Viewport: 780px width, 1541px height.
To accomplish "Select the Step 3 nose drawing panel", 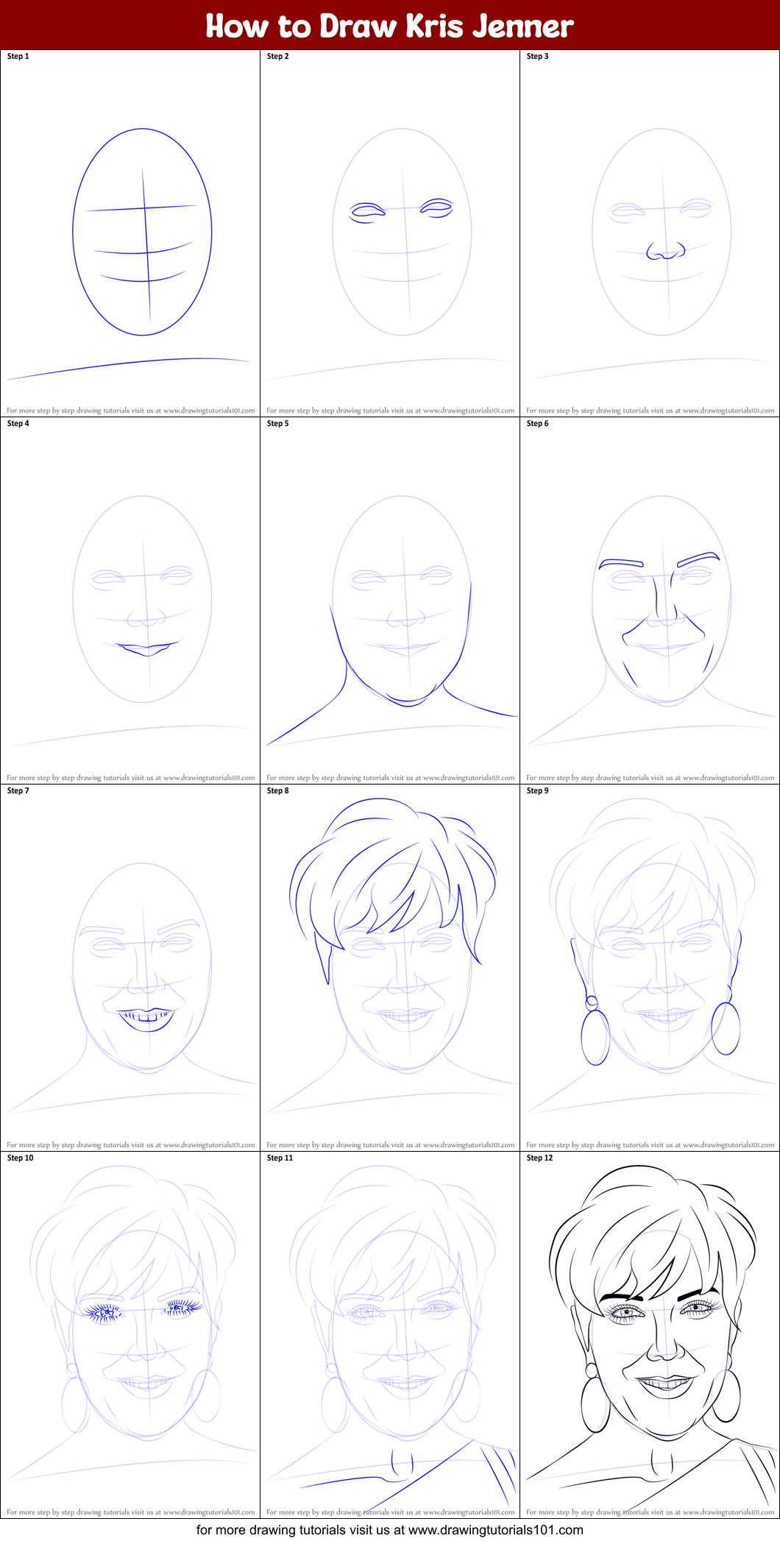I will tap(650, 233).
